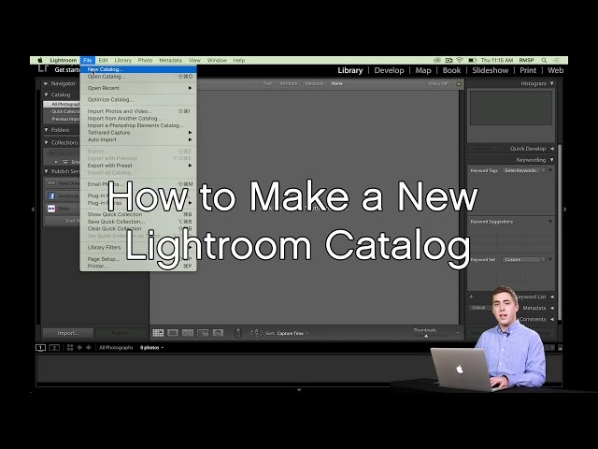Open the Sort Capture Time dropdown
Image resolution: width=598 pixels, height=449 pixels.
point(292,333)
